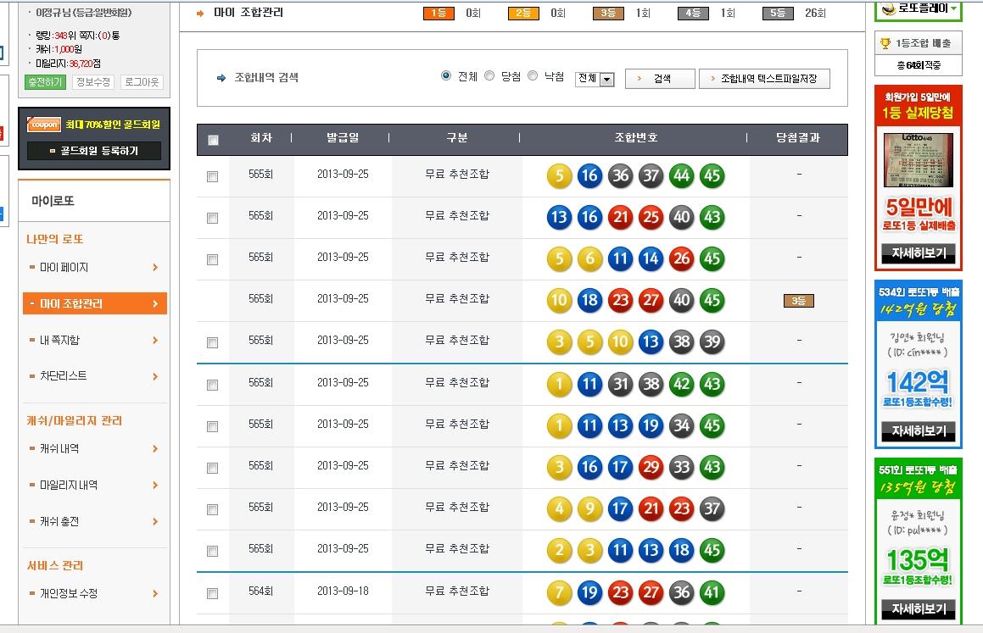The height and width of the screenshot is (633, 983).
Task: Expand the 로또플레이 dropdown menu
Action: click(954, 8)
